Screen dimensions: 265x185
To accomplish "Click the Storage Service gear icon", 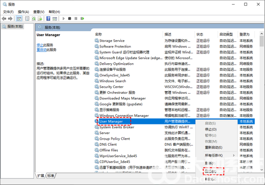I will point(97,40).
